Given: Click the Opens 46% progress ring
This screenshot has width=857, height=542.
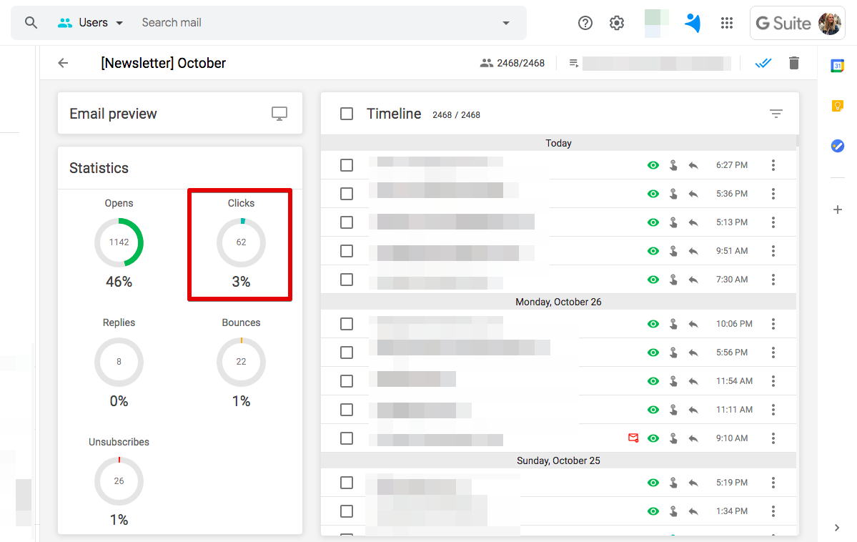Looking at the screenshot, I should (x=119, y=242).
